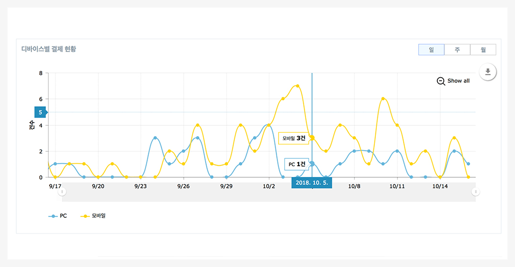Screen dimensions: 515x267
Task: Click the 모바일 3건 tooltip balloon
Action: click(293, 138)
